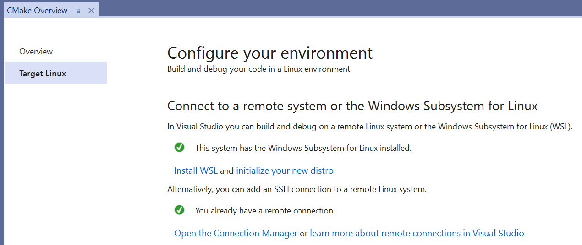
Task: Click the pin icon on CMake Overview tab
Action: 78,11
